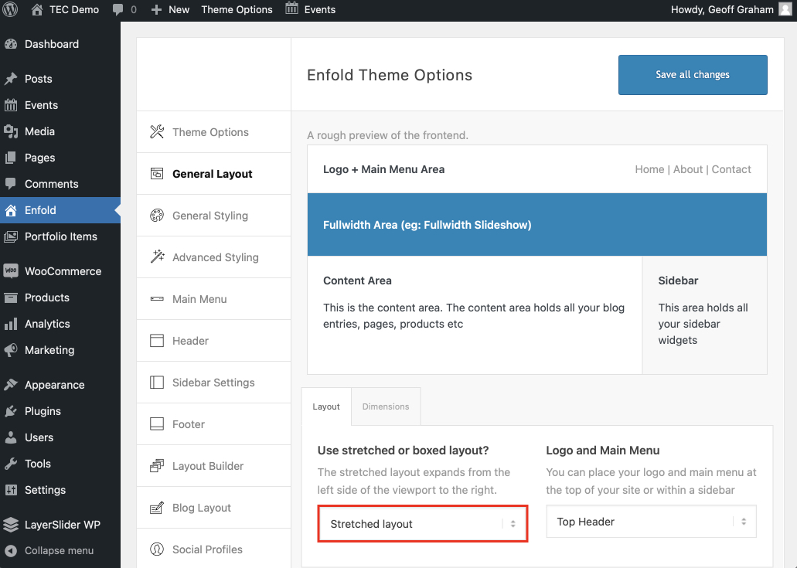797x568 pixels.
Task: Switch to the Dimensions tab
Action: coord(386,406)
